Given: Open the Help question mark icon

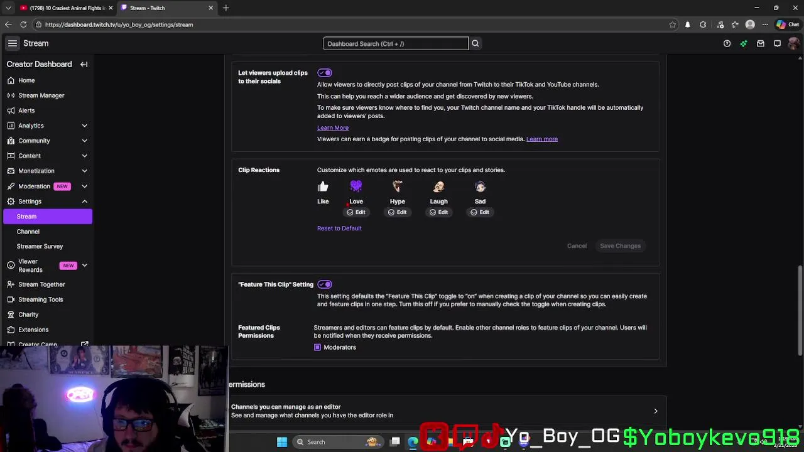Looking at the screenshot, I should point(727,43).
